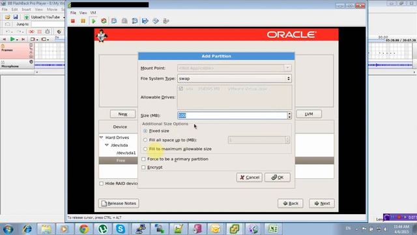Launch Chrome from the taskbar
Image resolution: width=417 pixels, height=235 pixels.
click(x=84, y=229)
